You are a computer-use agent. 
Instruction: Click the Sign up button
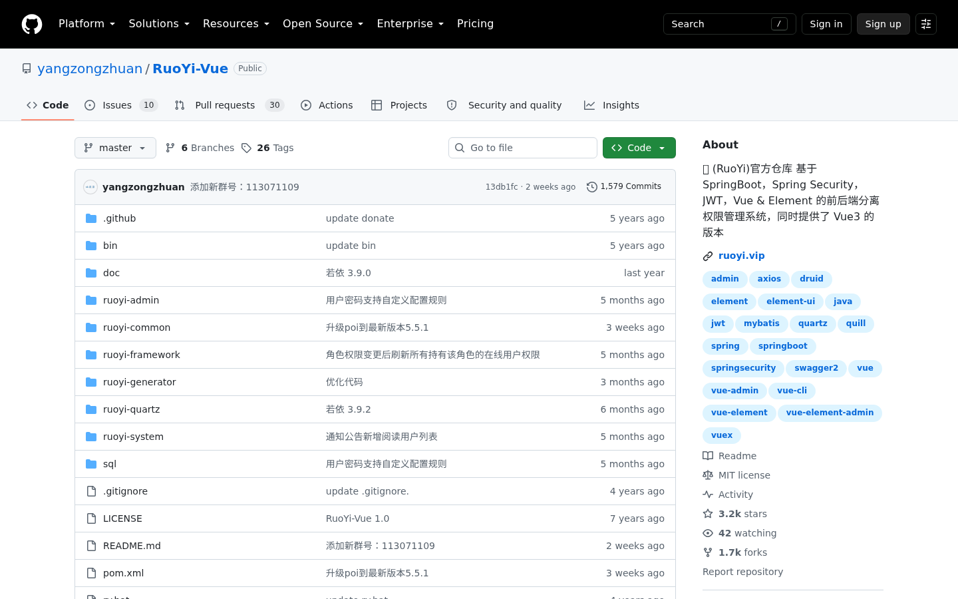(x=883, y=24)
